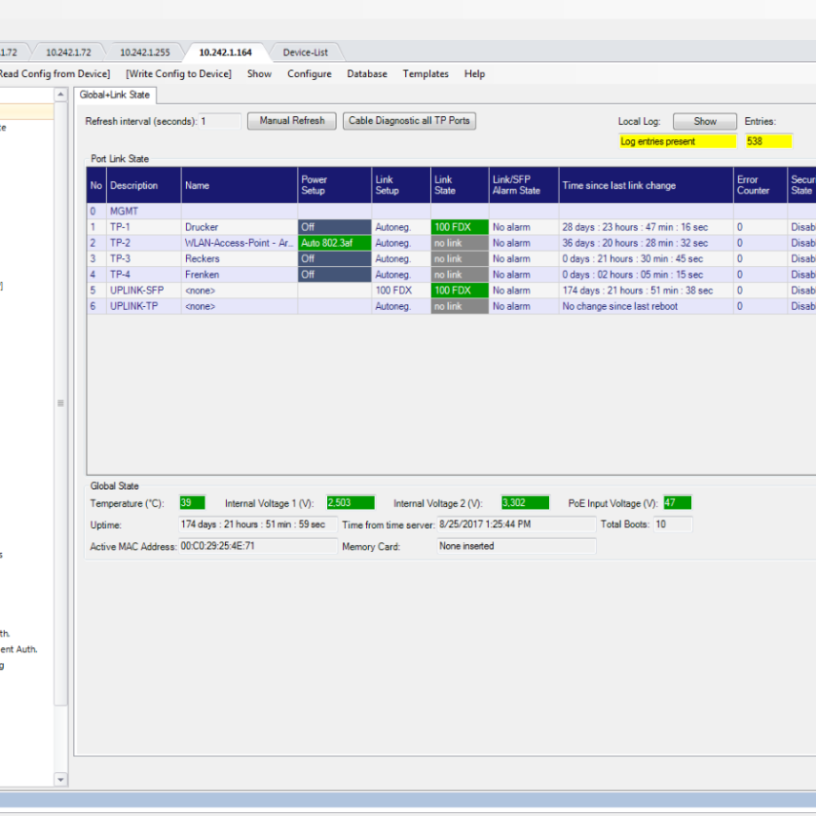Click Write Config to Device
Image resolution: width=816 pixels, height=816 pixels.
point(178,74)
